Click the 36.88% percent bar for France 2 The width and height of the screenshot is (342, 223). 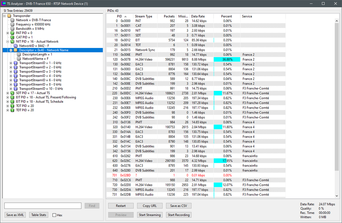pyautogui.click(x=227, y=59)
